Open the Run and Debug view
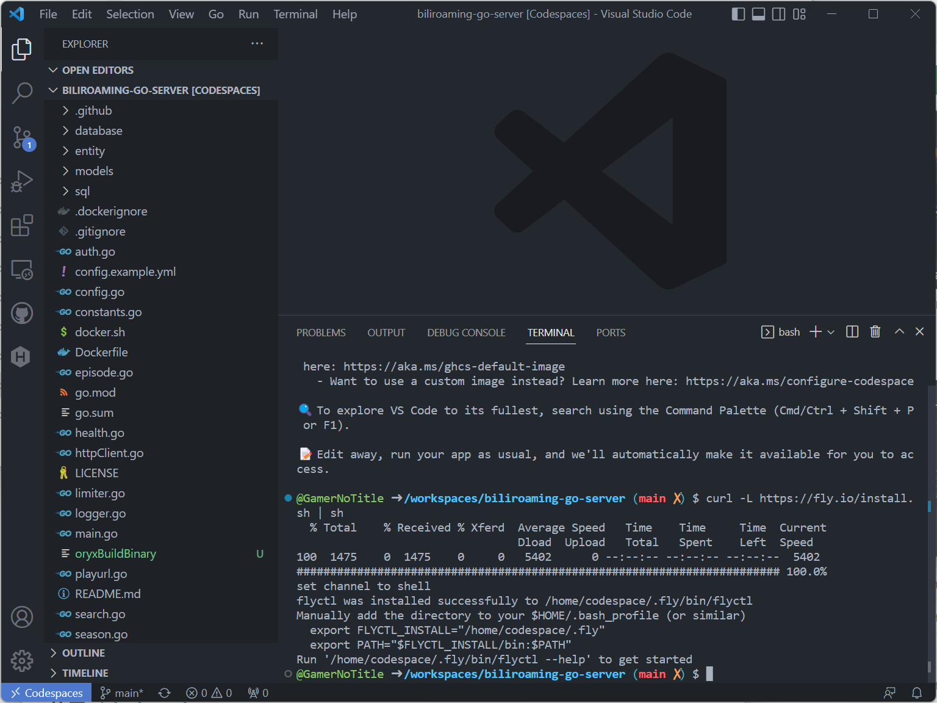This screenshot has width=937, height=703. (x=22, y=181)
